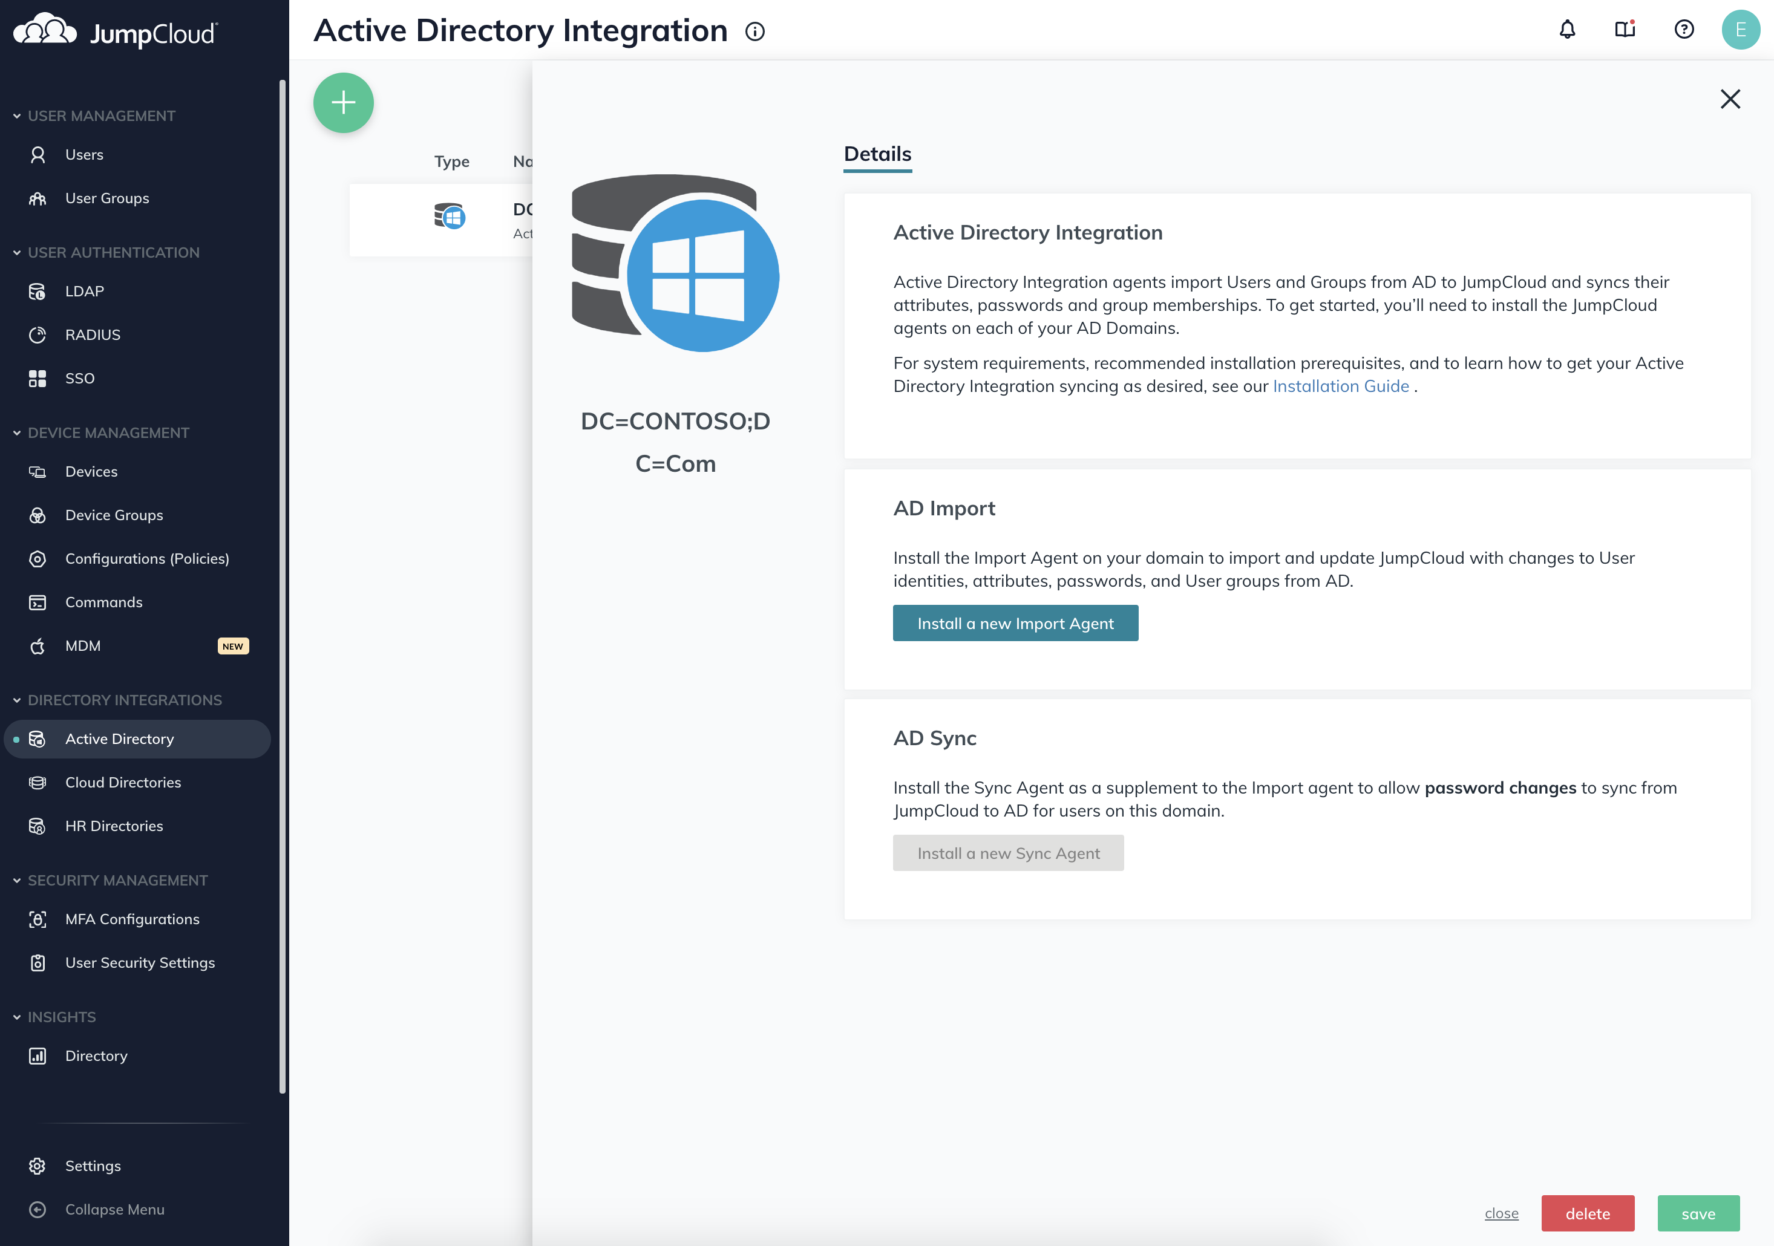Select the Details tab
The height and width of the screenshot is (1246, 1774).
877,154
